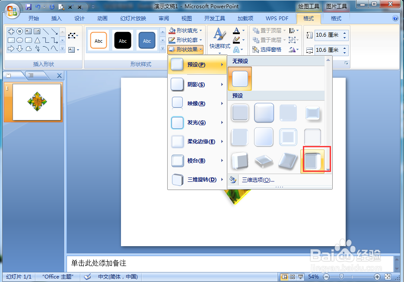Insert a triangle shape
The width and height of the screenshot is (404, 282).
pyautogui.click(x=37, y=40)
